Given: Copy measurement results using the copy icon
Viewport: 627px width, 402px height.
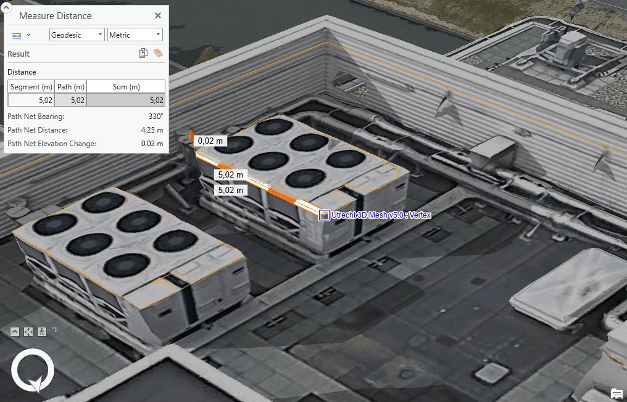Looking at the screenshot, I should click(x=143, y=53).
